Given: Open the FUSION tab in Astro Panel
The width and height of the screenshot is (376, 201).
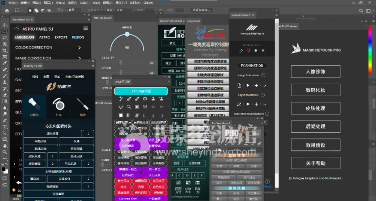Looking at the screenshot, I should 78,38.
